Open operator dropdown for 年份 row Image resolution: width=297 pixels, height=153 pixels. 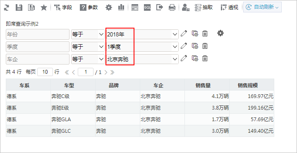88,34
